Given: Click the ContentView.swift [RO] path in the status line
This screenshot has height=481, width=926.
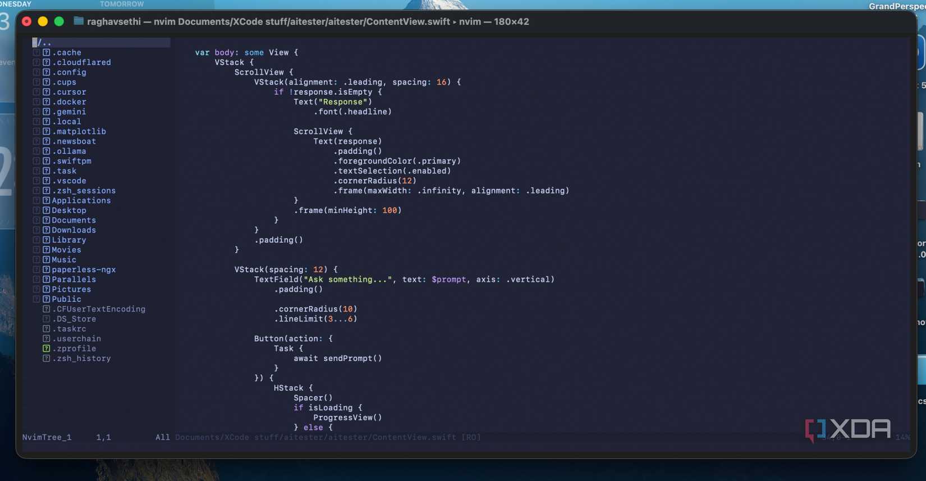Looking at the screenshot, I should pyautogui.click(x=328, y=437).
